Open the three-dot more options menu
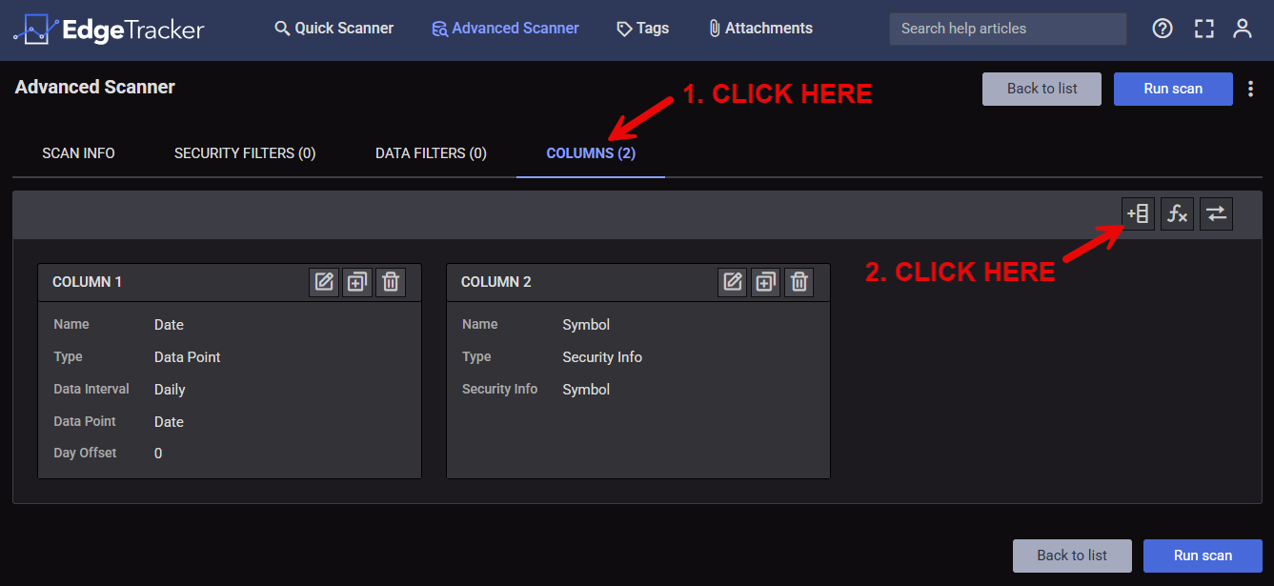Image resolution: width=1274 pixels, height=586 pixels. point(1251,89)
